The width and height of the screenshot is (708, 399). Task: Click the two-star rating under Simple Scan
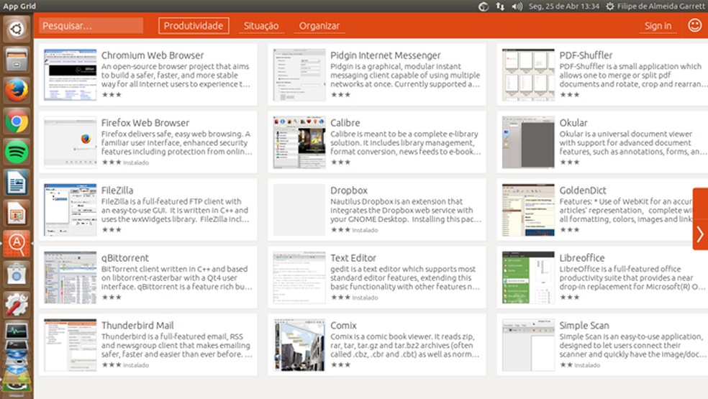point(566,365)
